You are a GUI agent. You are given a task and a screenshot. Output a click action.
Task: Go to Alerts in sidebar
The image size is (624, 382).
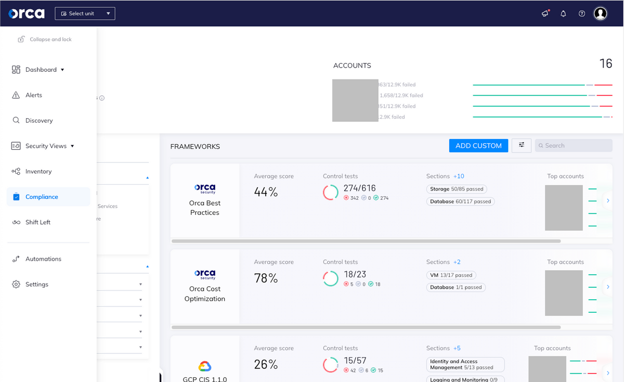(x=34, y=95)
